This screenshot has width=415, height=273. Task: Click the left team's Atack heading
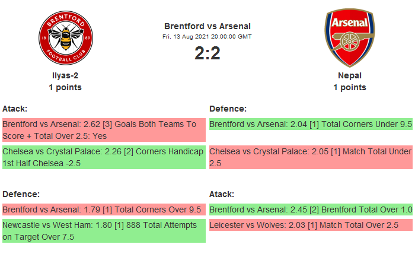[x=15, y=109]
